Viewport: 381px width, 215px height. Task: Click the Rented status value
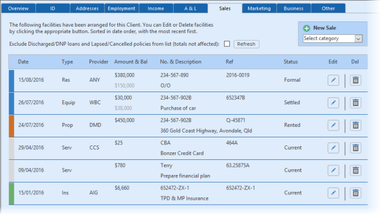point(292,125)
